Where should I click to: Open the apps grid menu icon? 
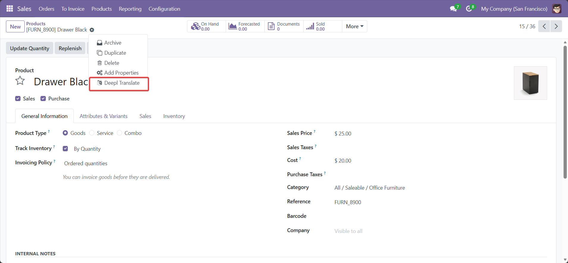(x=10, y=9)
